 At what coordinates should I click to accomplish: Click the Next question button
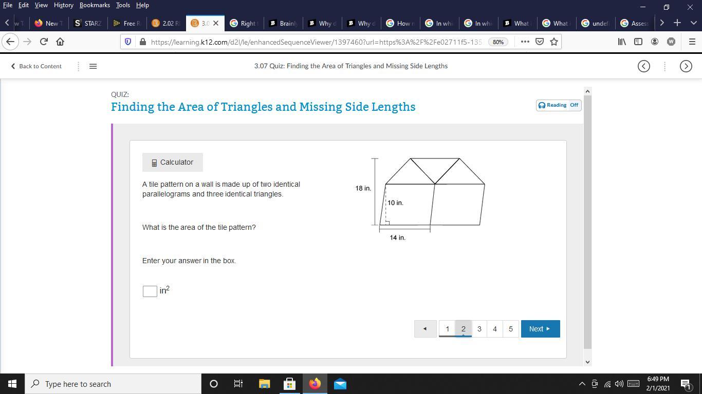pyautogui.click(x=540, y=329)
